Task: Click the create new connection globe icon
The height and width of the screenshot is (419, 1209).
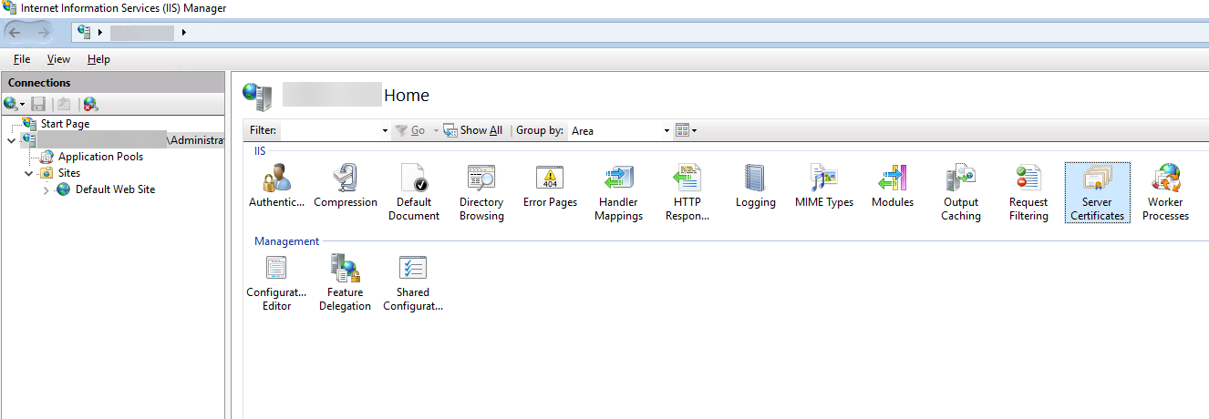Action: [10, 104]
